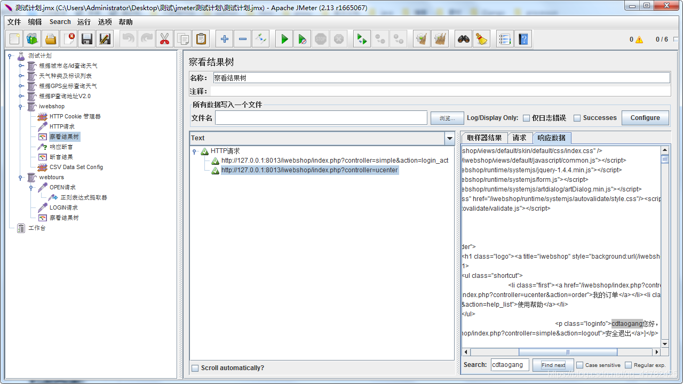Select the controller=ucenter sample result

pyautogui.click(x=309, y=170)
